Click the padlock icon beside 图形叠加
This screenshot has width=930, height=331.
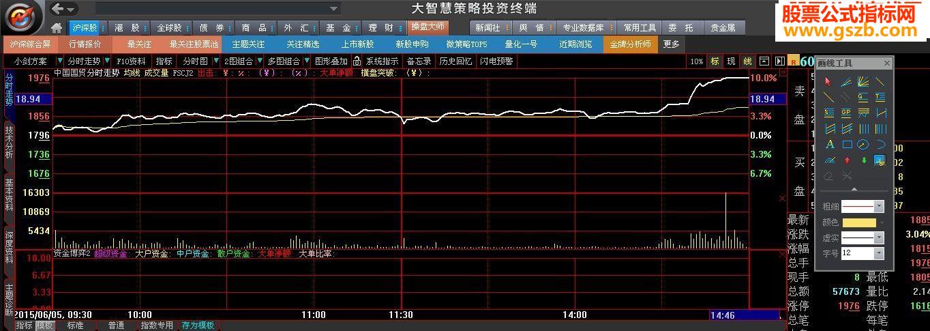click(356, 61)
